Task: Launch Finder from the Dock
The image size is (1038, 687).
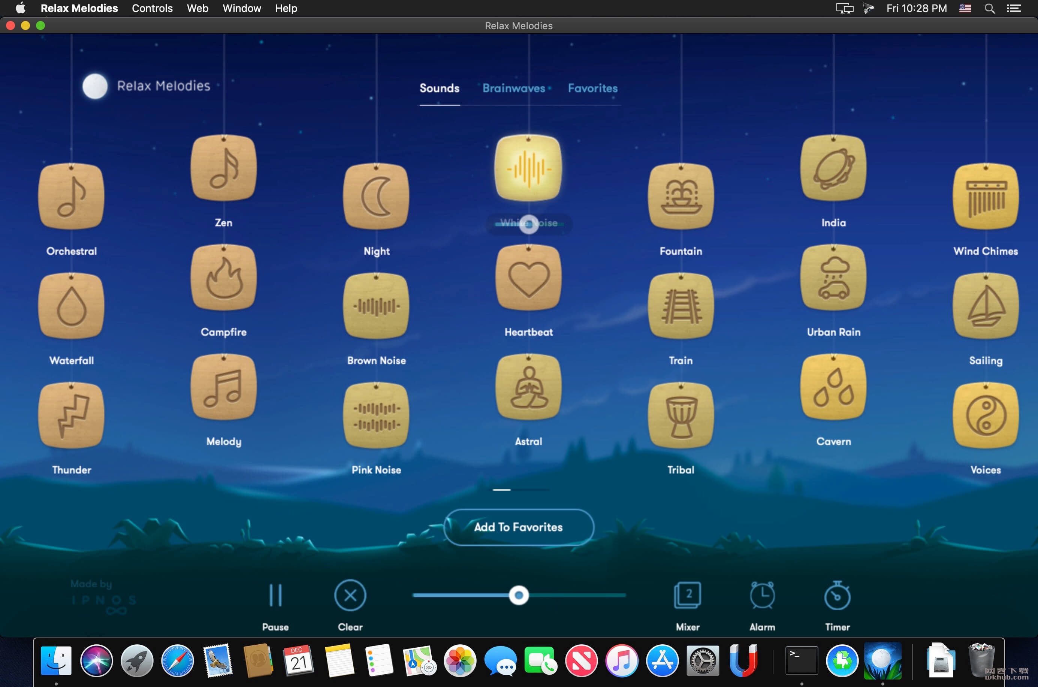Action: pos(56,660)
